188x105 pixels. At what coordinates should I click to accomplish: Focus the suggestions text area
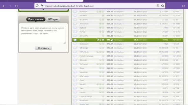coord(43,35)
